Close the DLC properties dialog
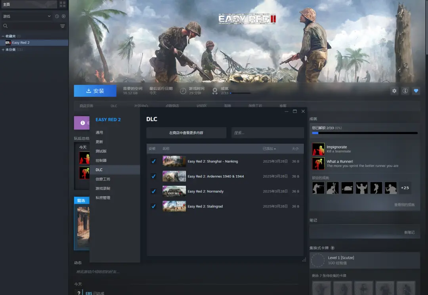This screenshot has width=428, height=295. (303, 111)
